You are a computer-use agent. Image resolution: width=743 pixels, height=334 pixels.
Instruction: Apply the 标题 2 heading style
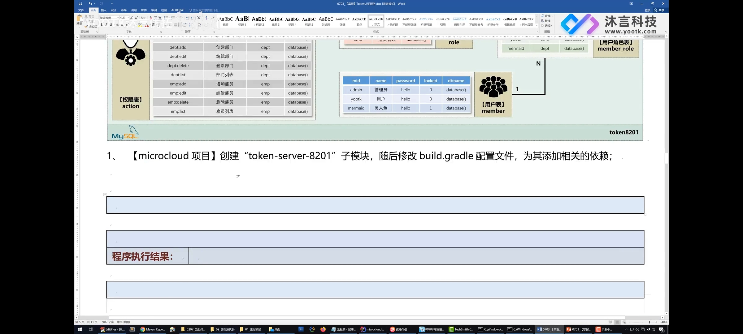point(259,21)
